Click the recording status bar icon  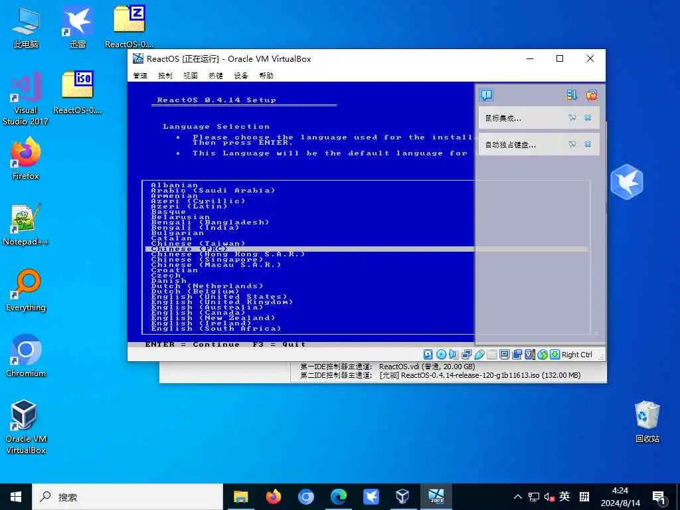click(x=517, y=355)
